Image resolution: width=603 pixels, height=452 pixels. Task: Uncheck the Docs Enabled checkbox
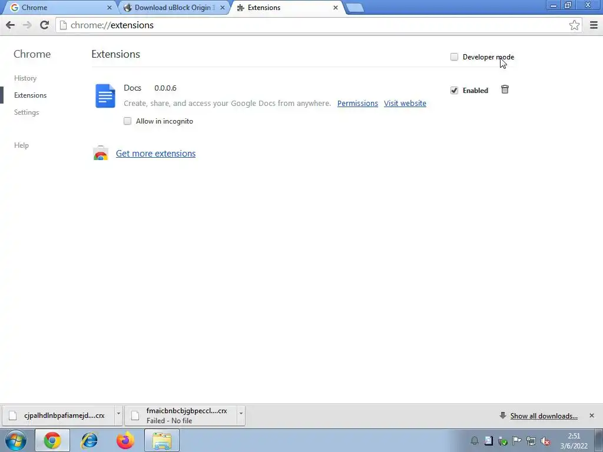(x=454, y=90)
